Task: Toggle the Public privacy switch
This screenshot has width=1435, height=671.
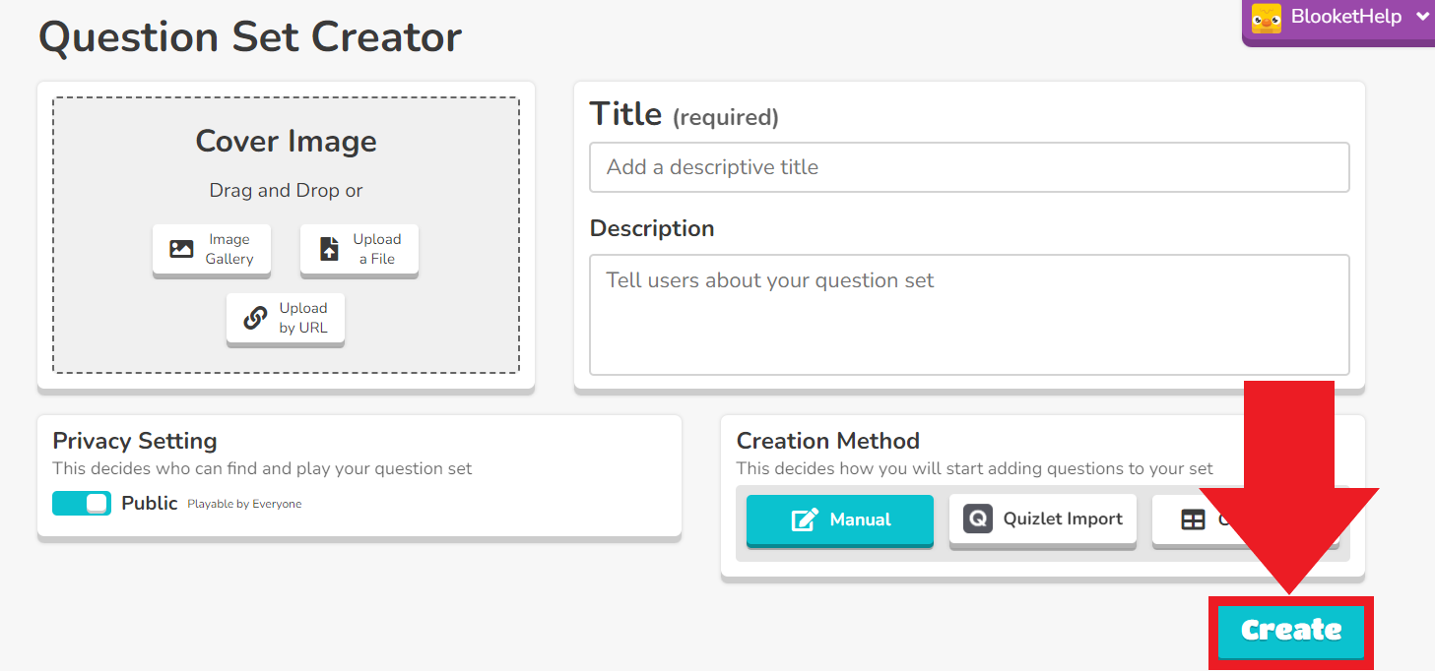Action: 82,503
